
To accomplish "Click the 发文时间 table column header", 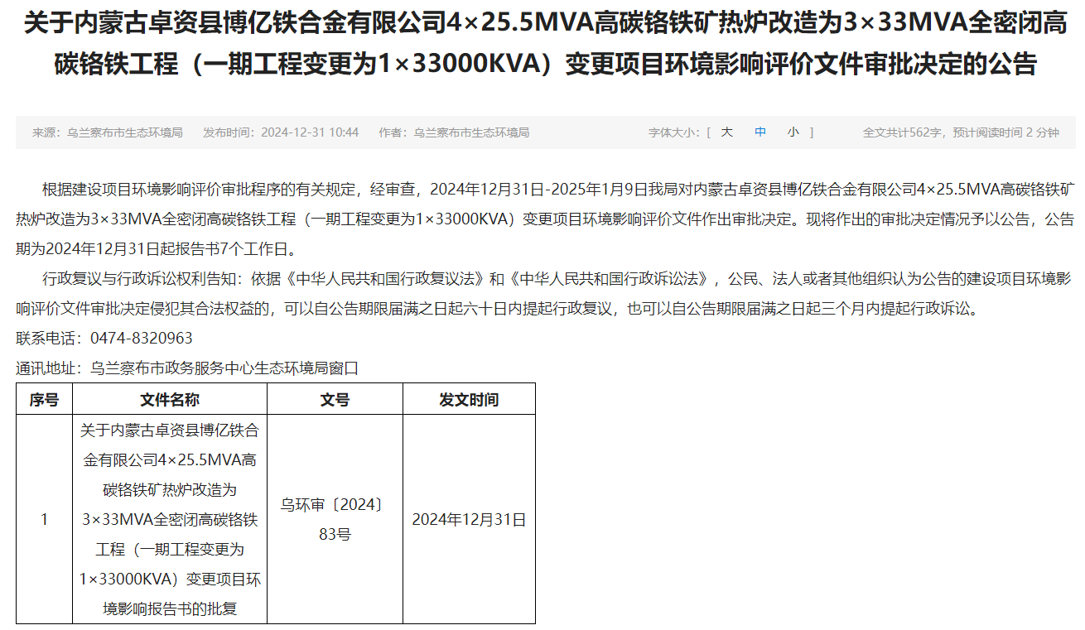I will [469, 400].
